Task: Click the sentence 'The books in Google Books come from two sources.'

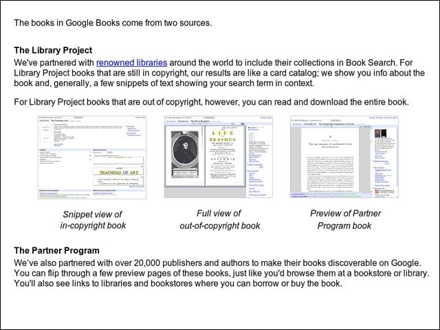Action: pyautogui.click(x=113, y=23)
